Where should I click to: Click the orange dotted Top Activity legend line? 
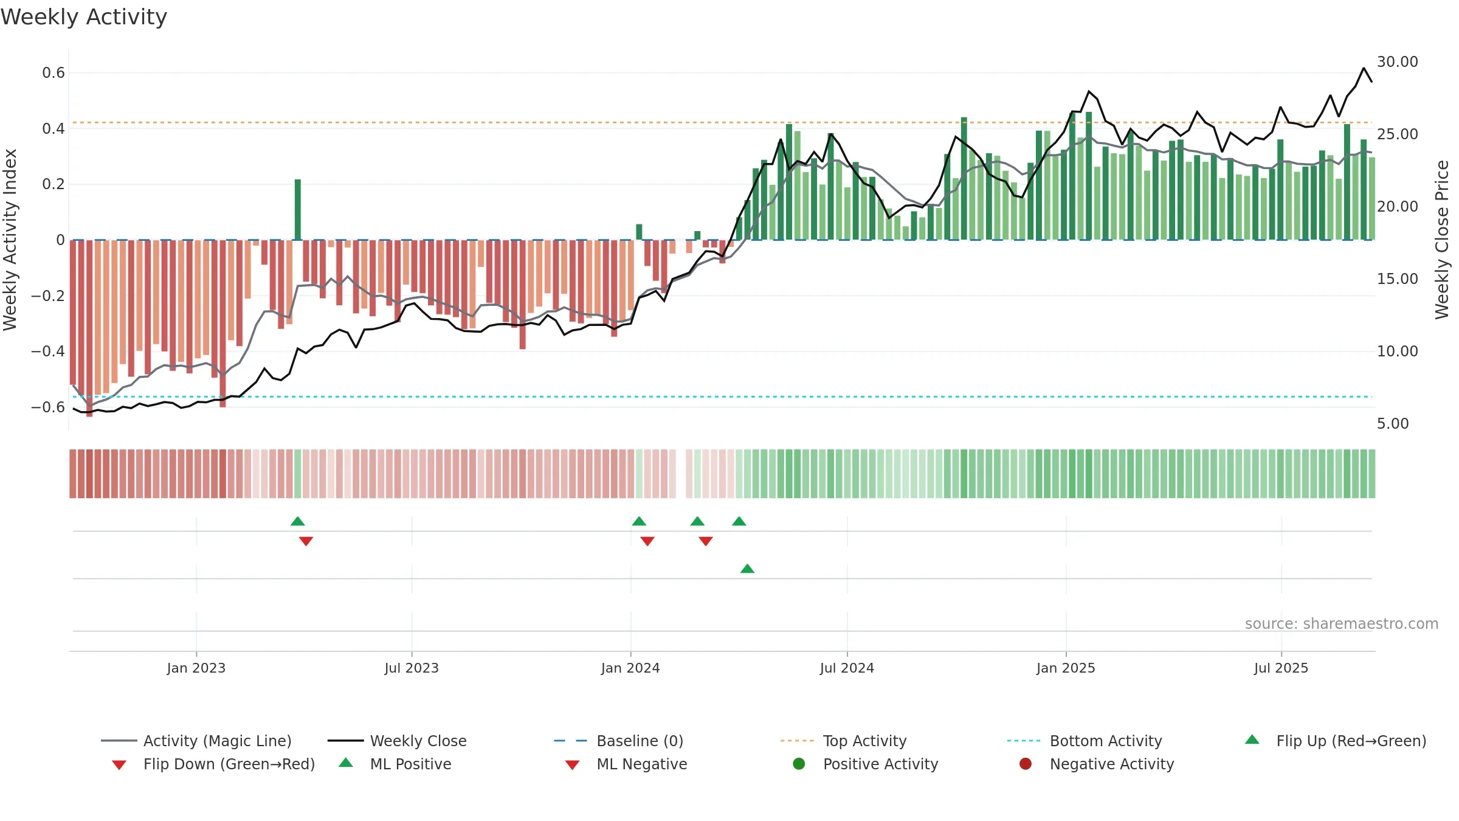point(797,741)
